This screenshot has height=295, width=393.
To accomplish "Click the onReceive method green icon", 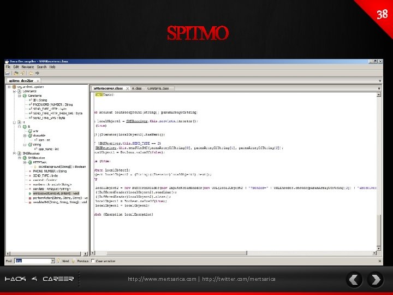I will point(30,193).
